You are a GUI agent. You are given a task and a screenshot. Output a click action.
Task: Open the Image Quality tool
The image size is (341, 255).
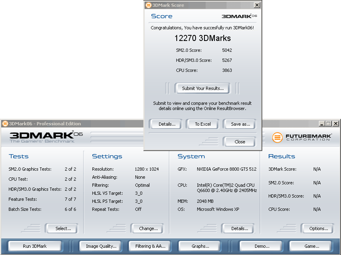coord(101,246)
